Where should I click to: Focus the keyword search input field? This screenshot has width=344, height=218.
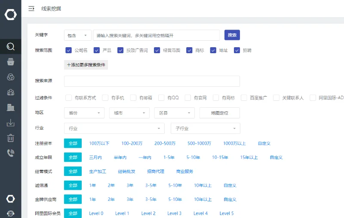point(156,35)
